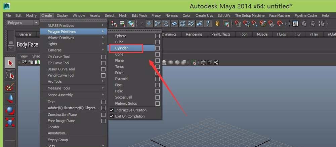Viewport: 336px width, 147px height.
Task: Choose Cylinder from Polygon Primitives
Action: click(x=131, y=48)
